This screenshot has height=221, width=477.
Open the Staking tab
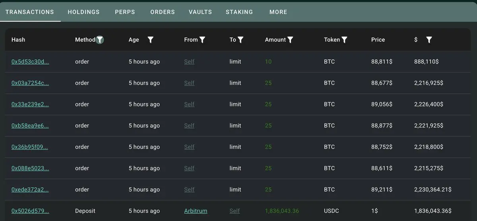(239, 12)
